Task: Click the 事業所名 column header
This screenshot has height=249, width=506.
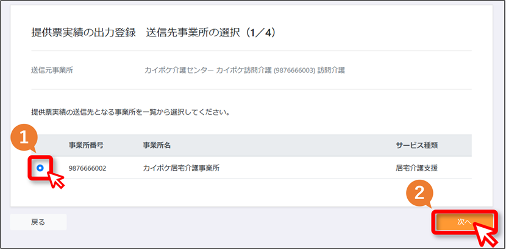Action: [x=157, y=145]
